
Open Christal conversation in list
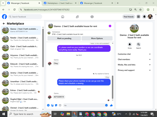coord(21,109)
